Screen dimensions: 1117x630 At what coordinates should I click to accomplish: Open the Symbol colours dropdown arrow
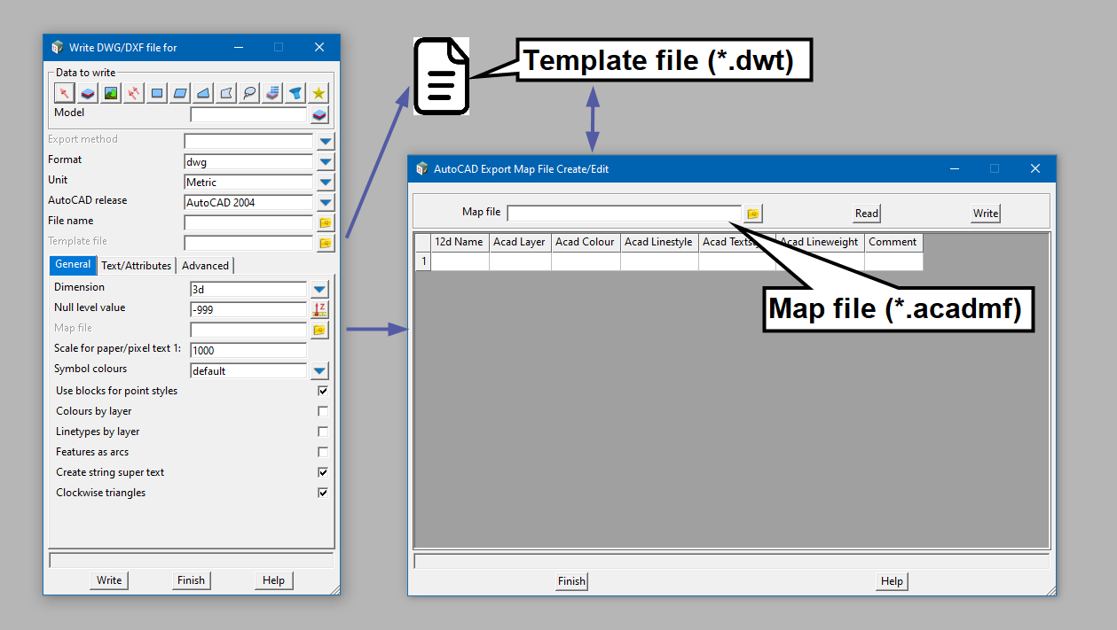coord(319,371)
